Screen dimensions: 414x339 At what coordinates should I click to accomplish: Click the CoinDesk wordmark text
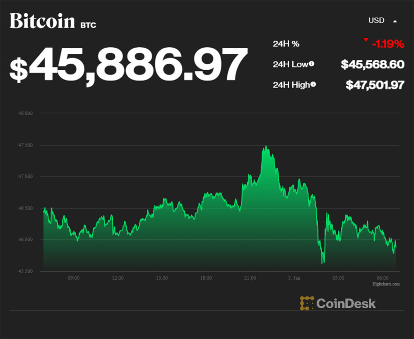click(x=346, y=303)
